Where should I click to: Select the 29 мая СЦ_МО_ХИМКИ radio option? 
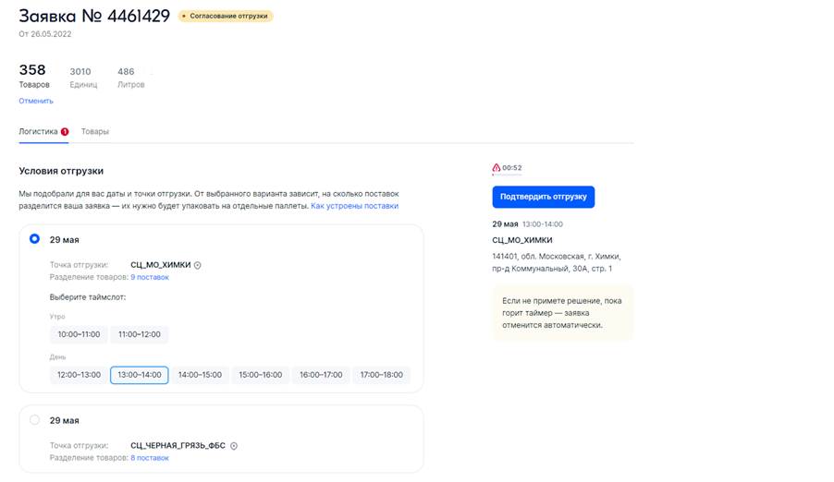click(x=35, y=239)
